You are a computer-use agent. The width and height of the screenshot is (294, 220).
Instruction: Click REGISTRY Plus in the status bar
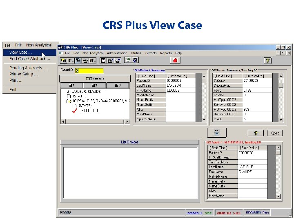(257, 213)
